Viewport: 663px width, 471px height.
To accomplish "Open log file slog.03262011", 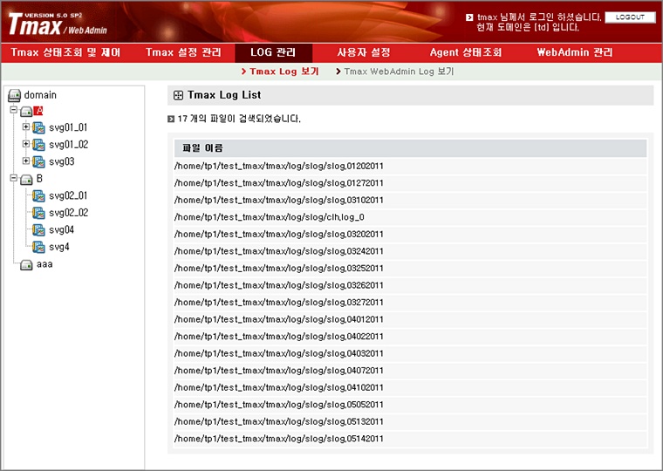I will (x=279, y=285).
